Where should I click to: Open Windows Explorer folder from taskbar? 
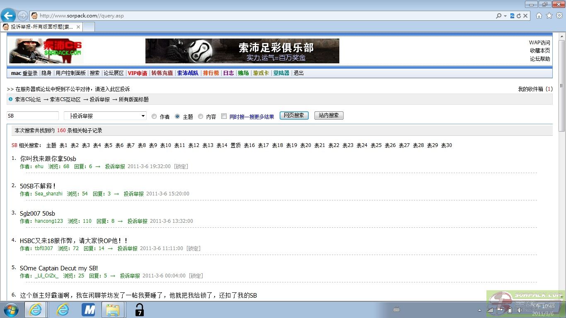point(113,310)
